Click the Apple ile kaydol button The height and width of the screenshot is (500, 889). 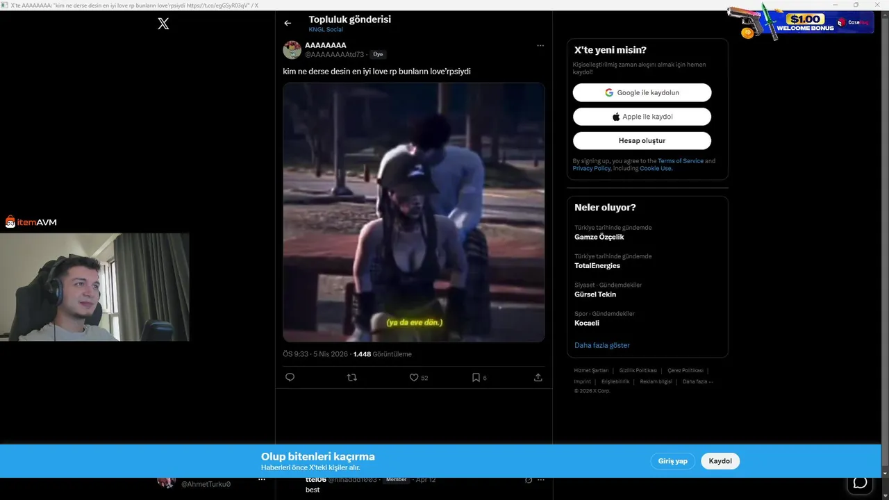coord(642,117)
